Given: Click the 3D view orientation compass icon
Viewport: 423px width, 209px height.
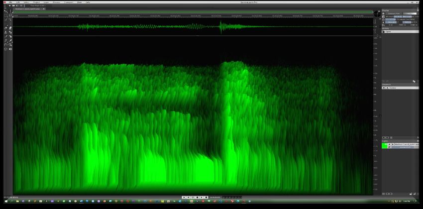Looking at the screenshot, I should pyautogui.click(x=377, y=13).
